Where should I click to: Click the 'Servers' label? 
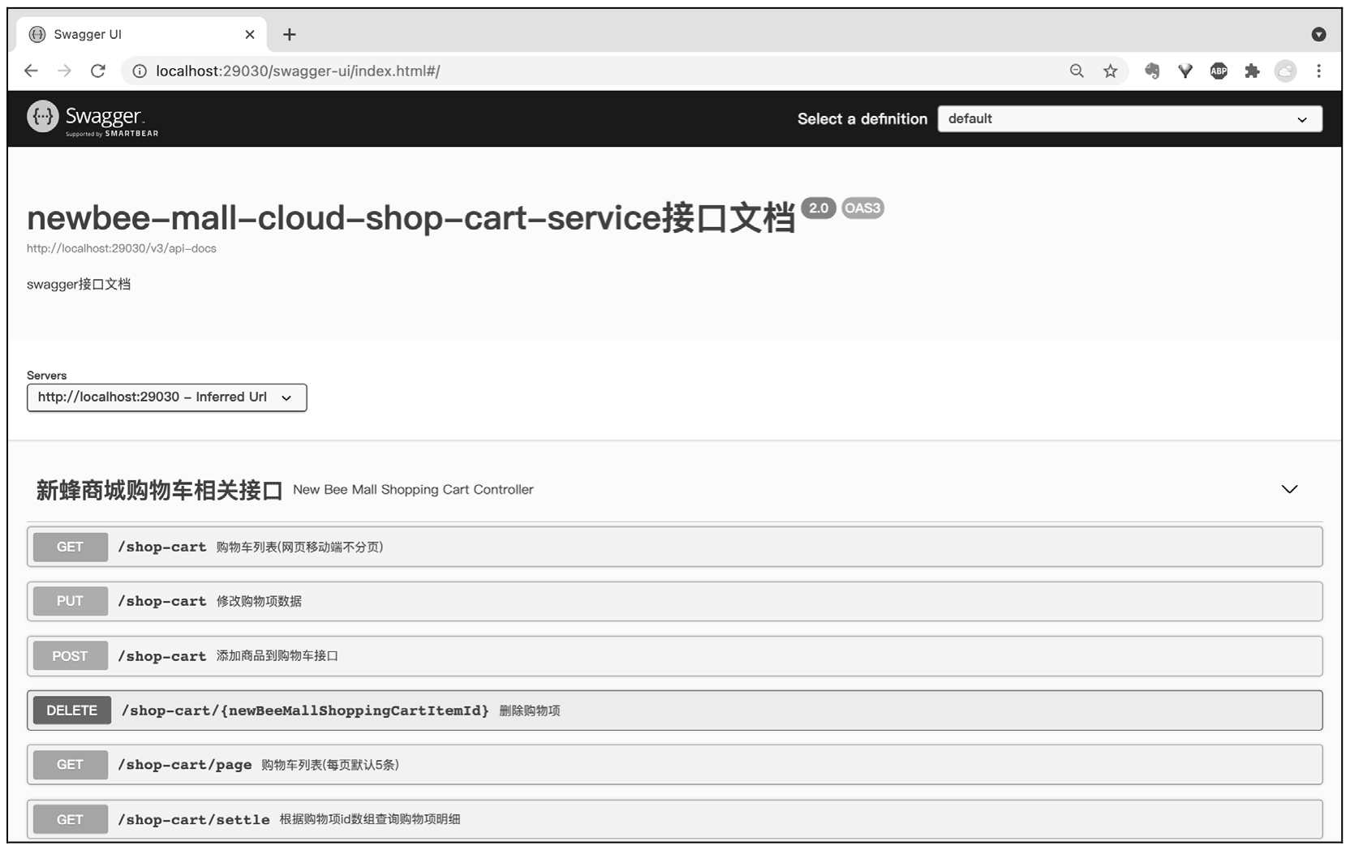[x=46, y=376]
